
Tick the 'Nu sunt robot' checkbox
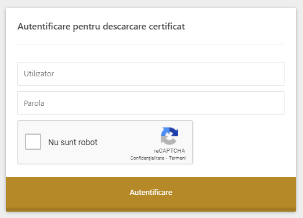[x=33, y=142]
